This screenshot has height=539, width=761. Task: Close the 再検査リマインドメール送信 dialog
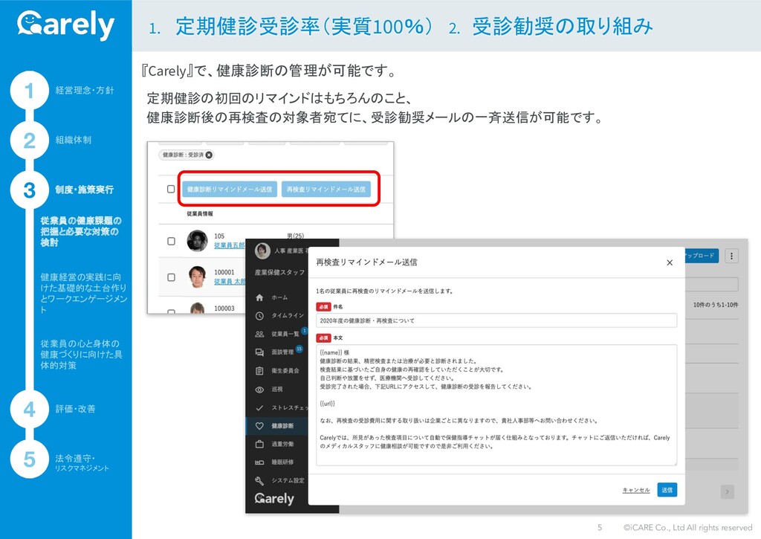pos(670,262)
